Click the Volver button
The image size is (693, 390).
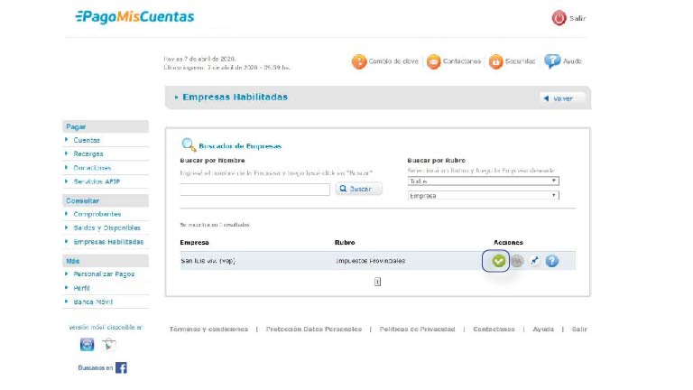click(562, 97)
